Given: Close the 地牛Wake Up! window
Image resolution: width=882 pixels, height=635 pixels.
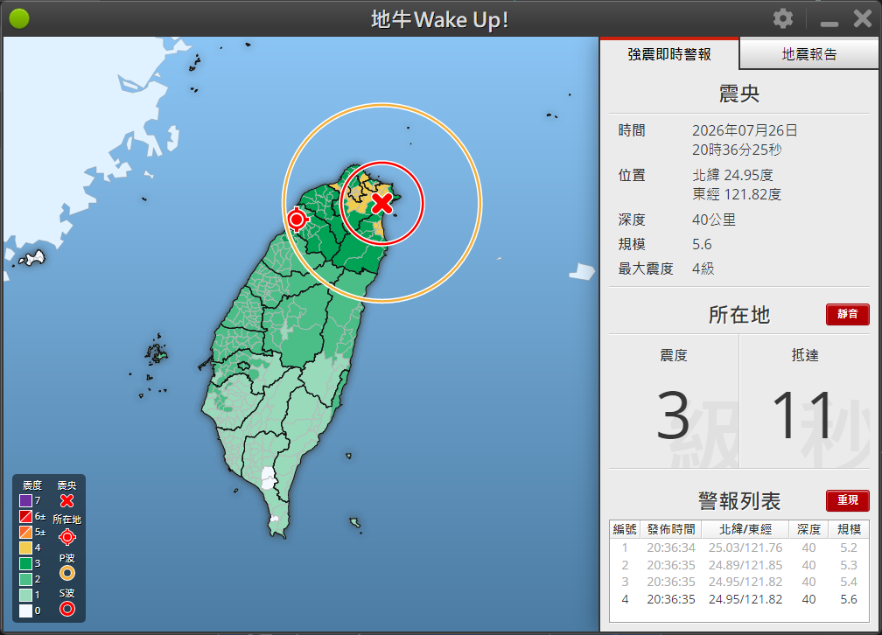Looking at the screenshot, I should [863, 18].
